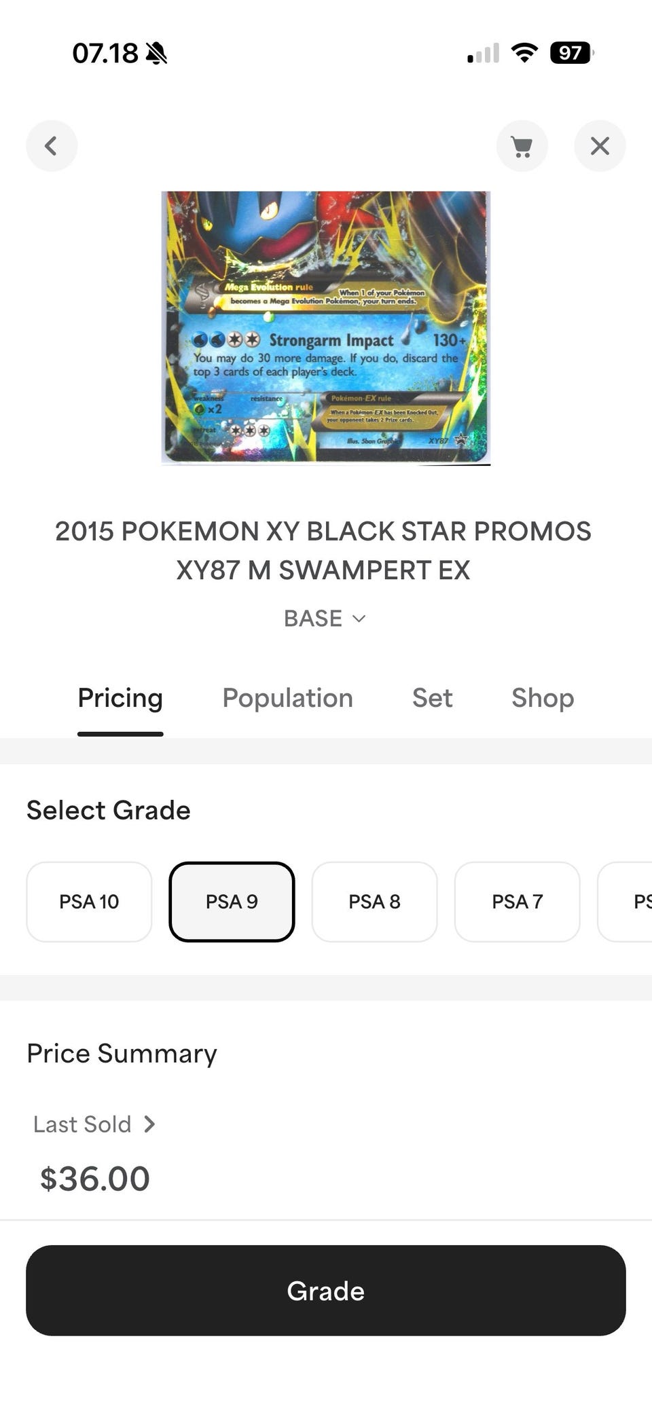
Task: Tap the M Swampert EX card image
Action: [x=325, y=327]
